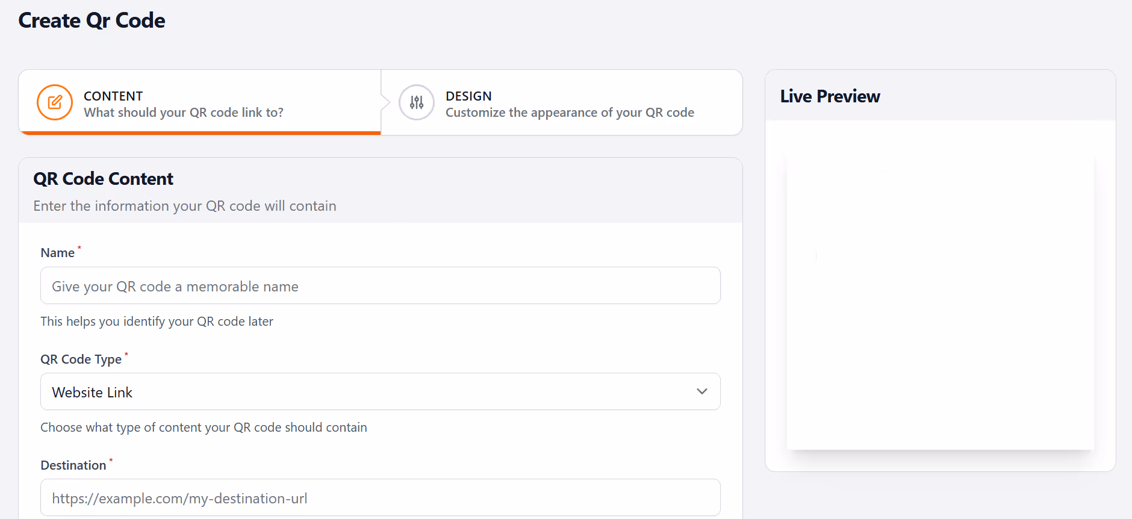Click the required asterisk beside QR Code Type
The height and width of the screenshot is (519, 1132).
pos(126,355)
